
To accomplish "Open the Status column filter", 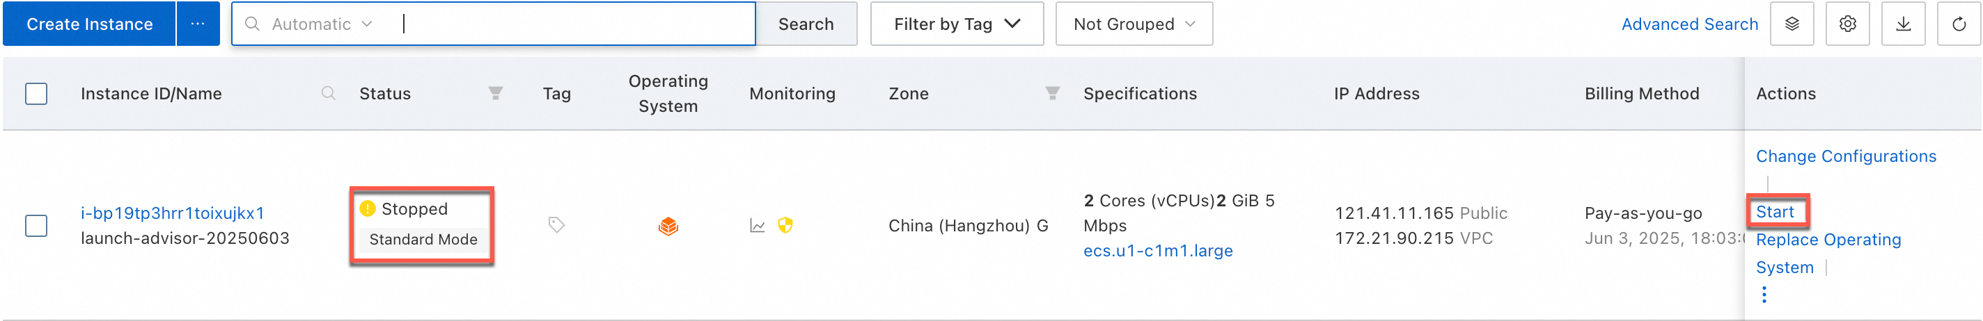I will 496,94.
